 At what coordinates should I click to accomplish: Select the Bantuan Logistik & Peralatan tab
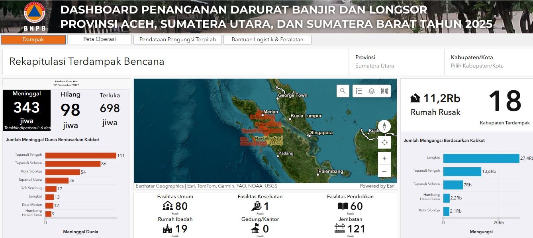click(x=267, y=40)
